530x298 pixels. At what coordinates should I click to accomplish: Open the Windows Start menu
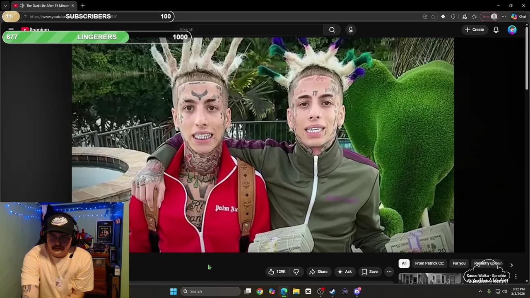point(173,291)
